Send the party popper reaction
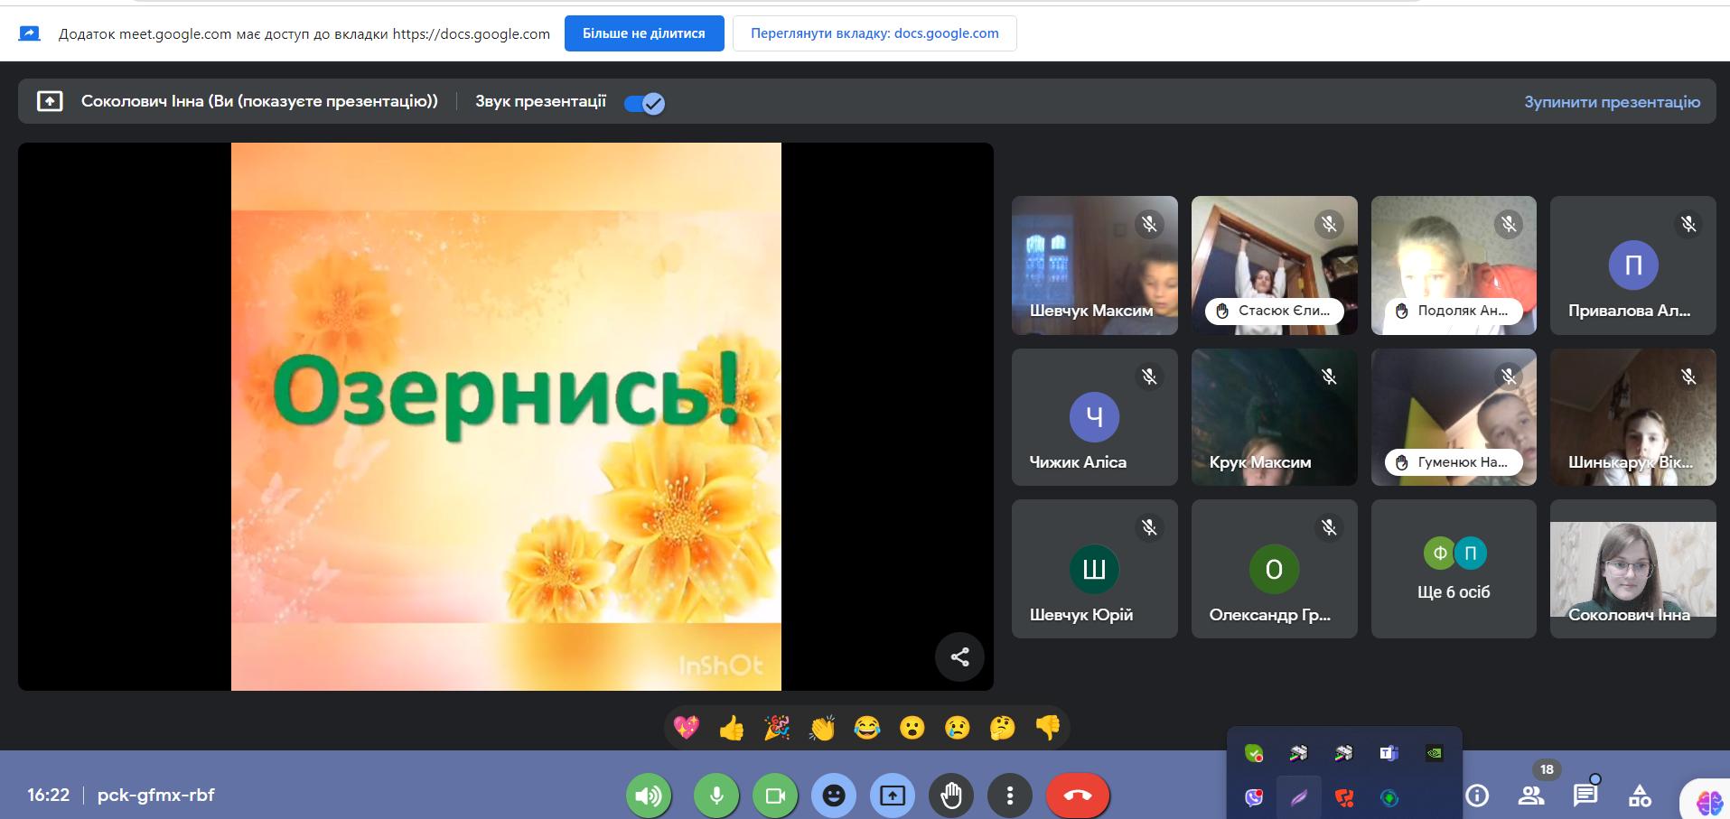1730x819 pixels. click(777, 727)
